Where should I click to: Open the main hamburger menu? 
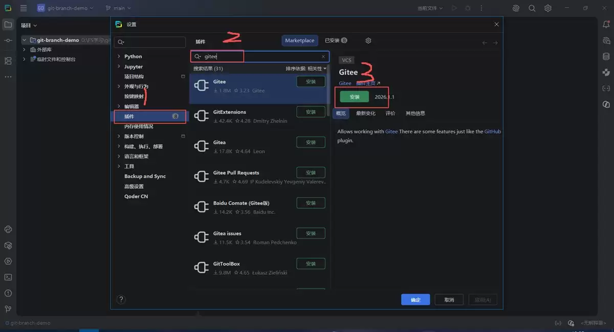24,8
